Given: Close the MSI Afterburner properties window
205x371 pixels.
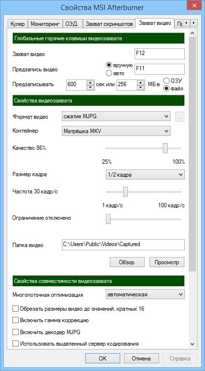Looking at the screenshot, I should point(194,5).
